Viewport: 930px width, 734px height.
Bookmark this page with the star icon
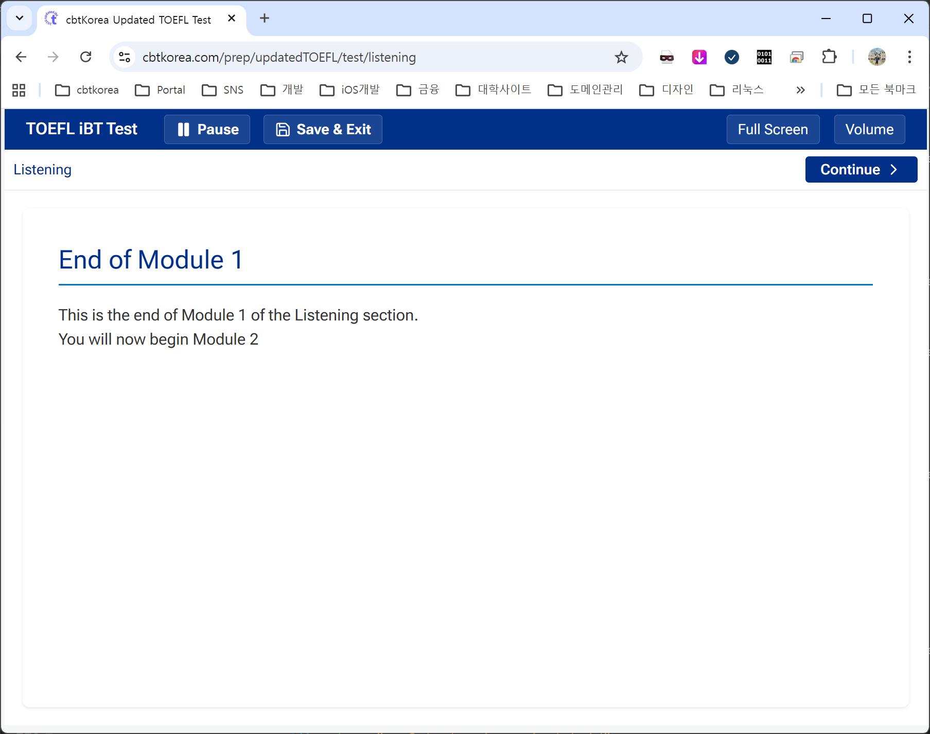pos(621,57)
